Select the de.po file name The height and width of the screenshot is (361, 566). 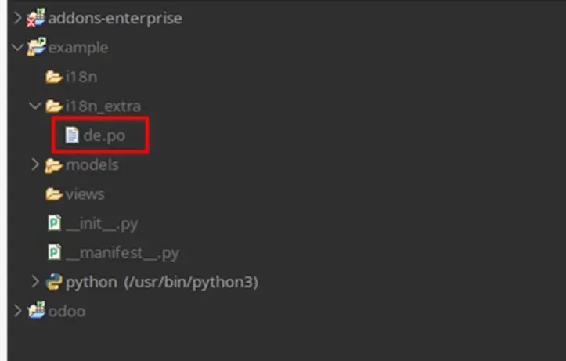pyautogui.click(x=104, y=135)
